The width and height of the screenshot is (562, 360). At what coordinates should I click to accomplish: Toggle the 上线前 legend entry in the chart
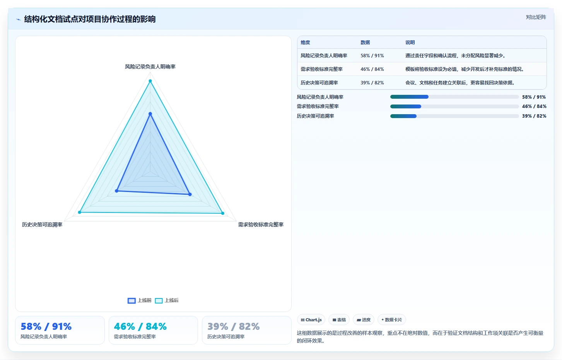pos(140,300)
